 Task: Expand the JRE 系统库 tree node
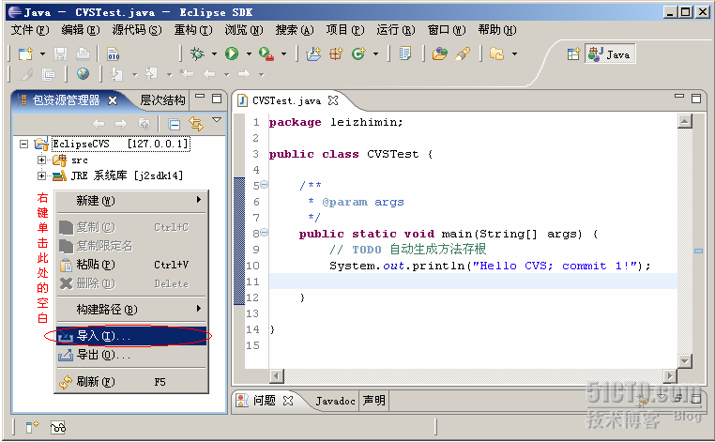coord(41,175)
